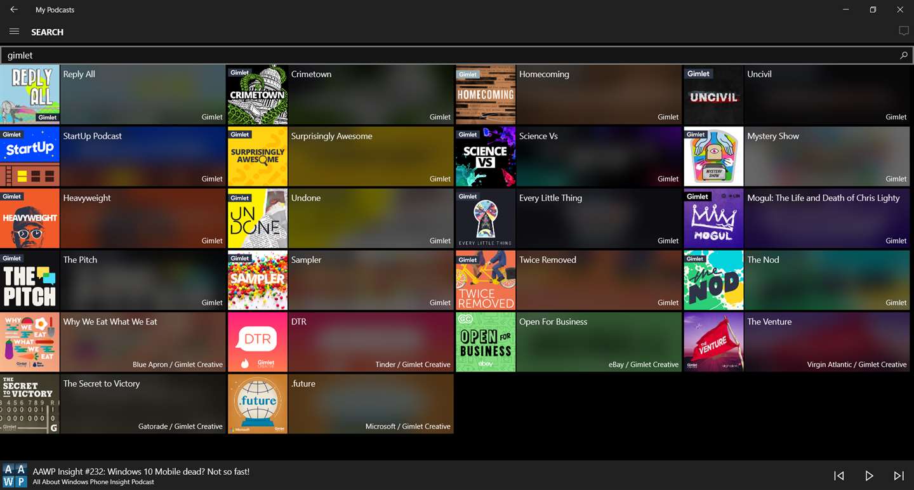Click the Gatorade / Gimlet Creative label
This screenshot has width=914, height=490.
coord(180,427)
